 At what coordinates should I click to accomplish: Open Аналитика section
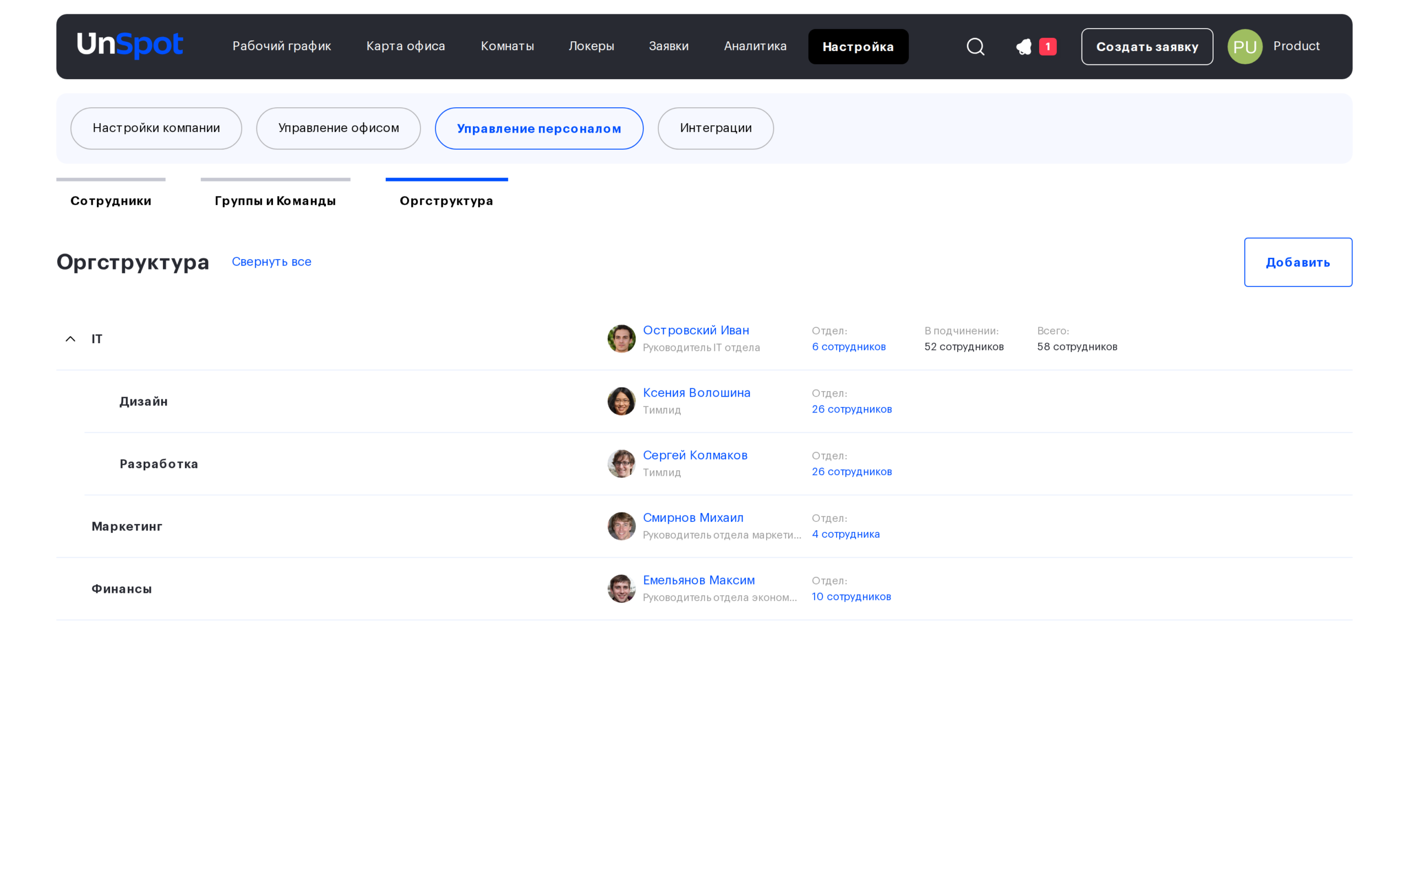coord(755,46)
